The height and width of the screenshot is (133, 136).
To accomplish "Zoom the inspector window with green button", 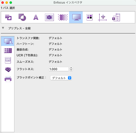I will pos(11,2).
